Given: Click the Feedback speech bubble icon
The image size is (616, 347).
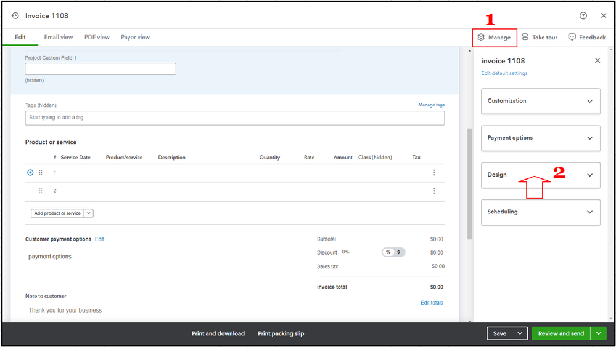Looking at the screenshot, I should (x=572, y=38).
